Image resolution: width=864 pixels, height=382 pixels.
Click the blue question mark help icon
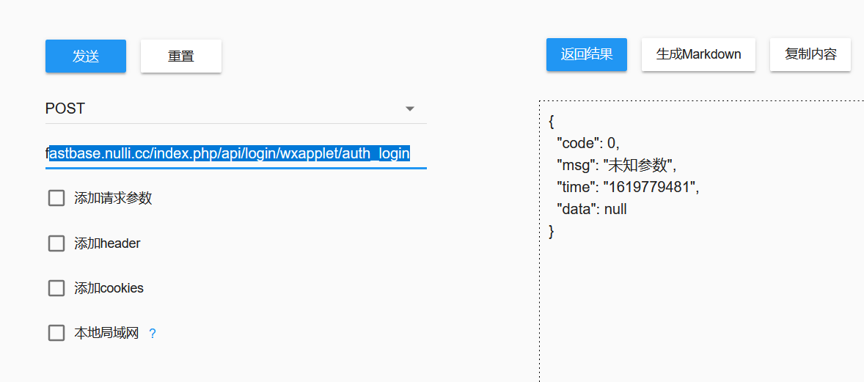pos(153,334)
